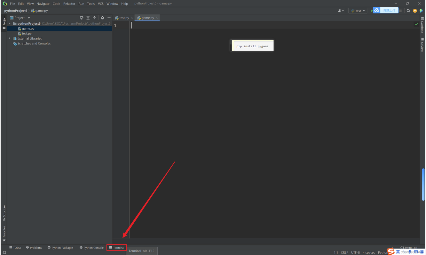Click the drag-upload cloud button
The image size is (426, 255).
pyautogui.click(x=386, y=10)
